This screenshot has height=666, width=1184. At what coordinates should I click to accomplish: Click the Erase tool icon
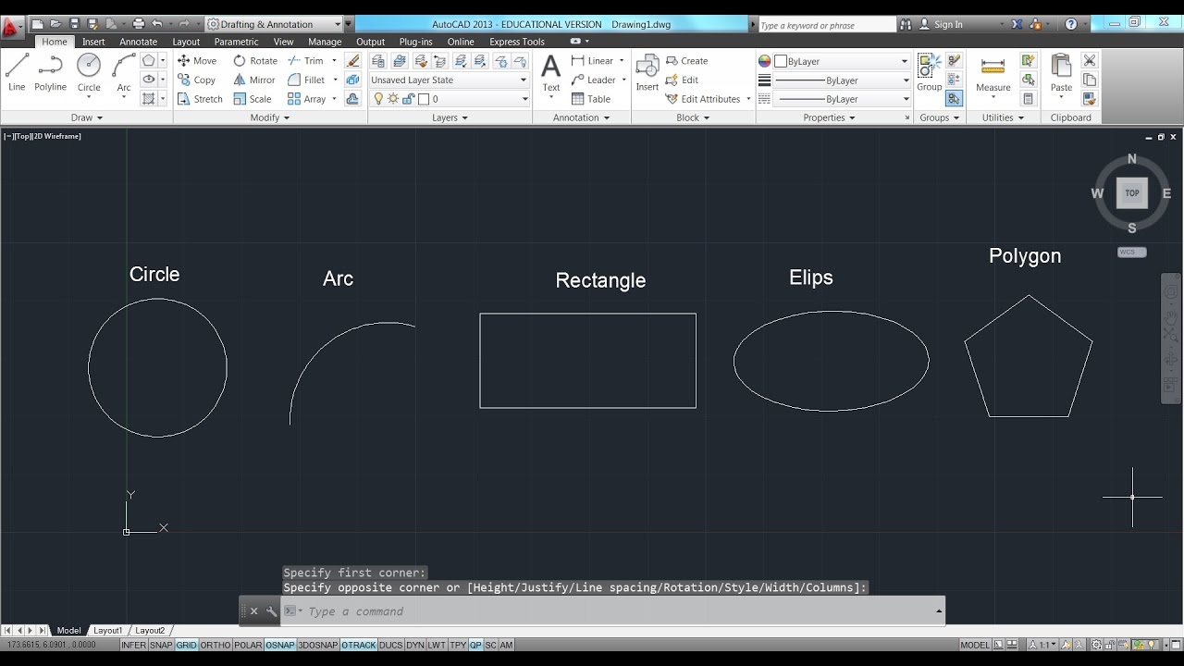pyautogui.click(x=352, y=61)
